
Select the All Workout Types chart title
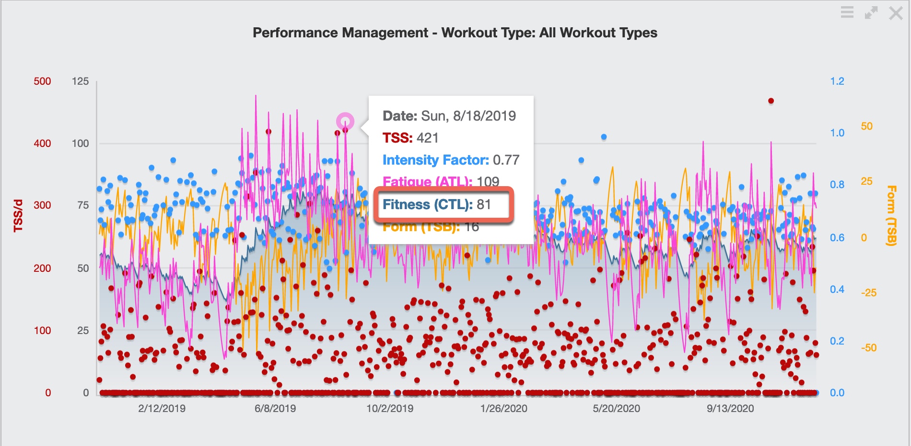(455, 33)
